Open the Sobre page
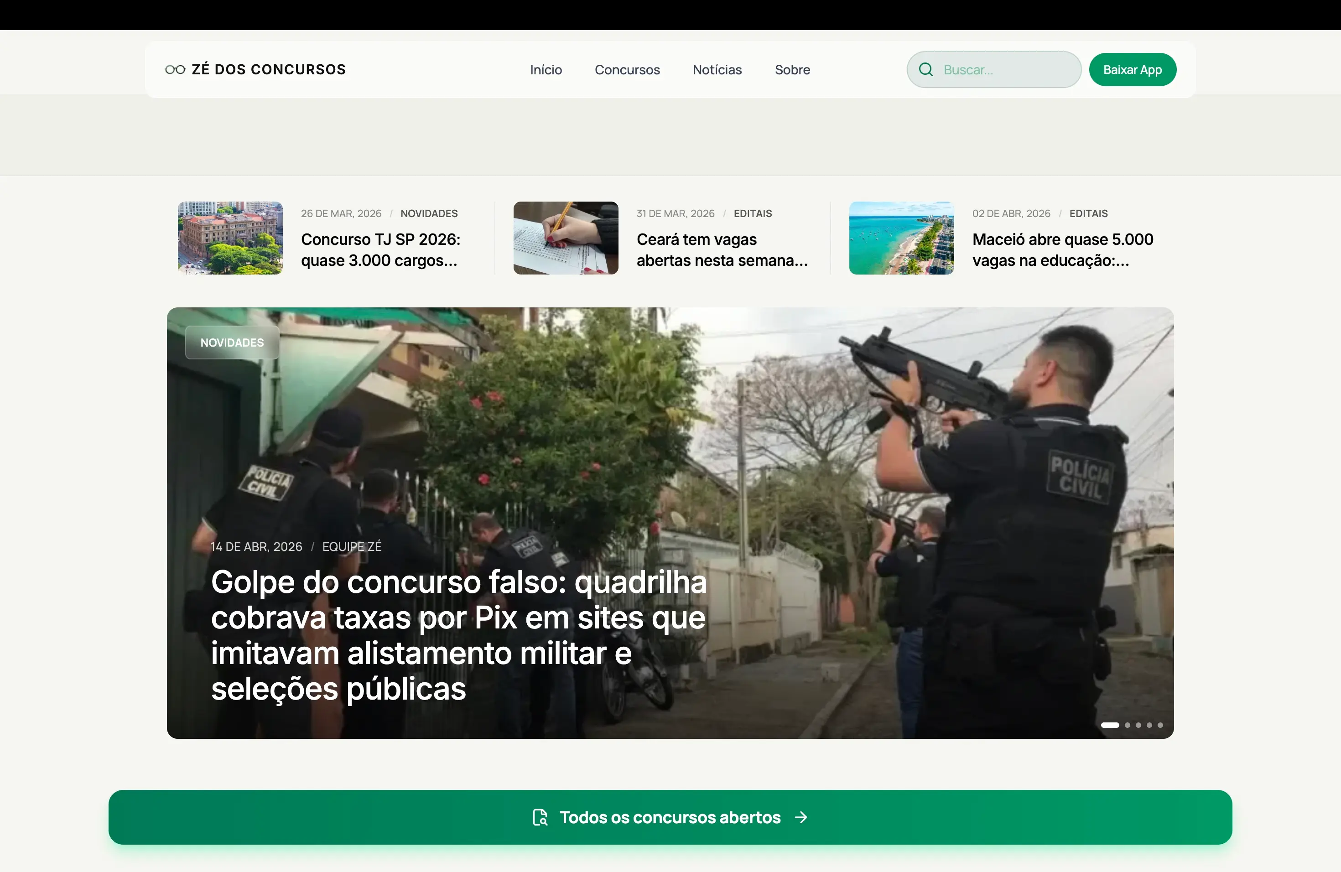 pos(792,70)
